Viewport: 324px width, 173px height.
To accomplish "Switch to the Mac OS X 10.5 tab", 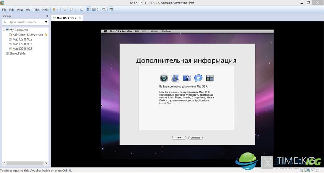I will pyautogui.click(x=66, y=18).
